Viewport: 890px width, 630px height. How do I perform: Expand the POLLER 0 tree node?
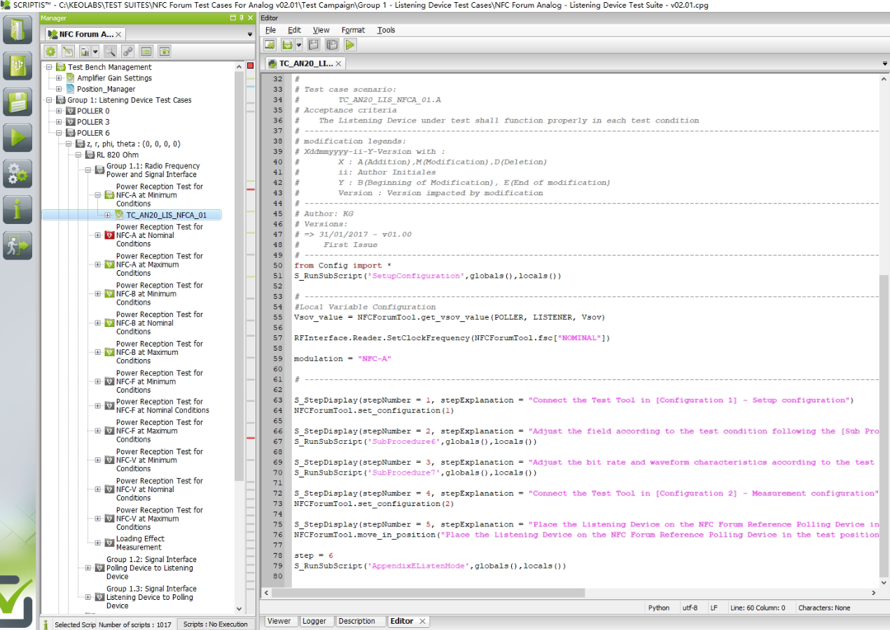tap(60, 111)
